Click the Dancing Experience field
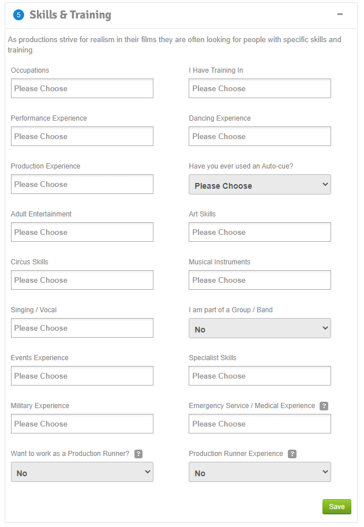This screenshot has width=364, height=527. coord(260,136)
